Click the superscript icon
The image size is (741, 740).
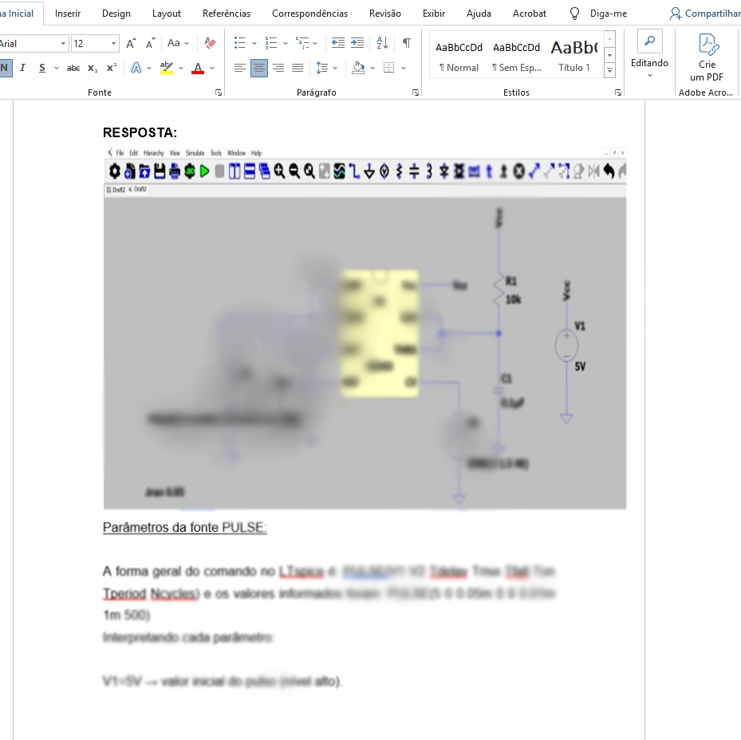112,68
